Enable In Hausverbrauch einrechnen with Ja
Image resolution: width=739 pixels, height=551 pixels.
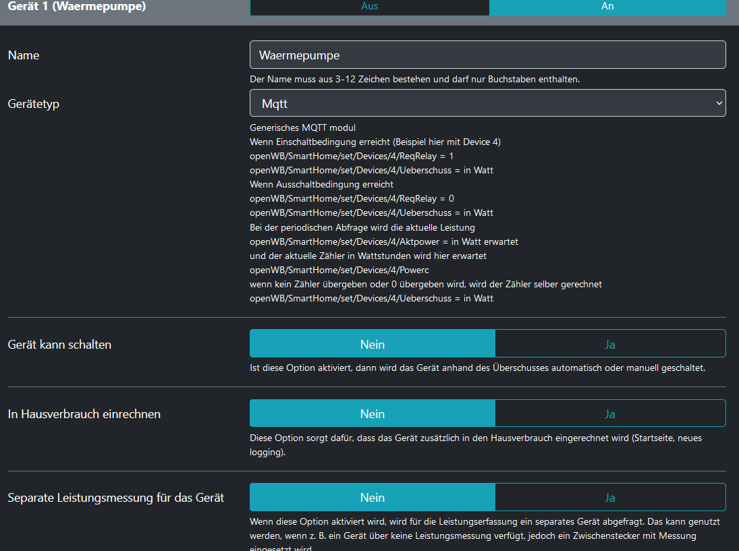[610, 414]
